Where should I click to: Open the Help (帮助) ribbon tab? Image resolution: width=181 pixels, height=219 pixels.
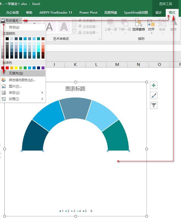click(29, 13)
